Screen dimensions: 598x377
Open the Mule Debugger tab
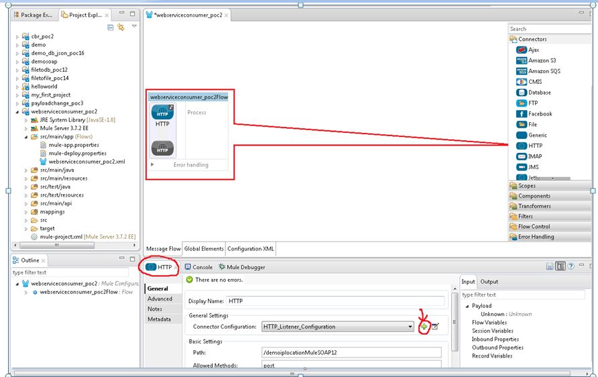click(x=242, y=267)
